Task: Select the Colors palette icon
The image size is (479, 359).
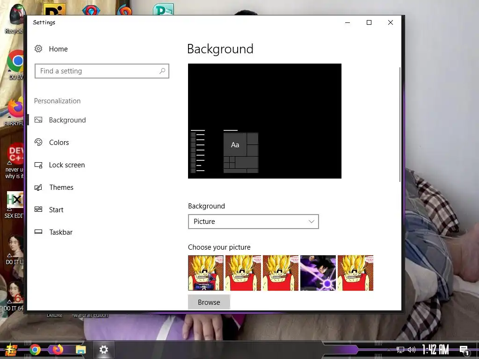Action: [38, 142]
